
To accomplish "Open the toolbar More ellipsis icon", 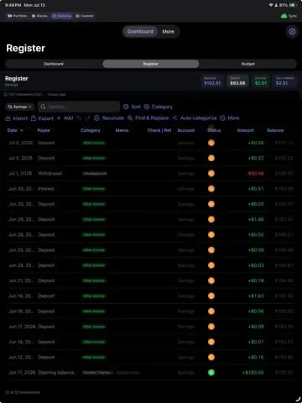I will coord(222,118).
